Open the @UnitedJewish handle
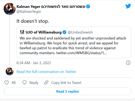 pyautogui.click(x=80, y=32)
